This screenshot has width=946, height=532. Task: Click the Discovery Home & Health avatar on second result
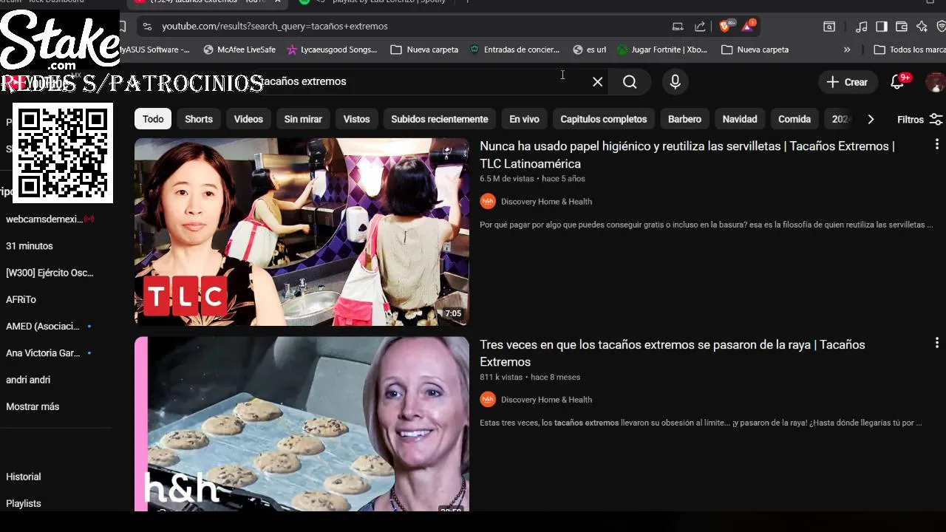point(488,399)
